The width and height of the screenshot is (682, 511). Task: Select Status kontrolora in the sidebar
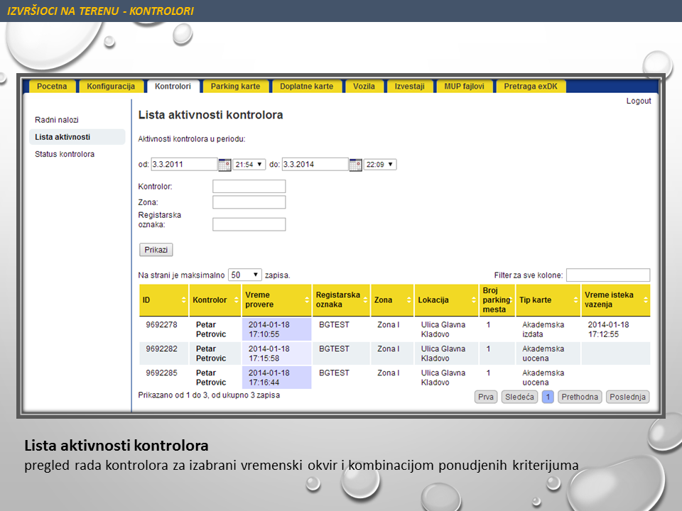pos(65,154)
